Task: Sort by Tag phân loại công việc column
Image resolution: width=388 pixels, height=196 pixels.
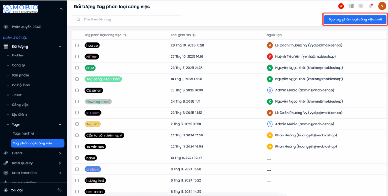Action: [x=125, y=35]
